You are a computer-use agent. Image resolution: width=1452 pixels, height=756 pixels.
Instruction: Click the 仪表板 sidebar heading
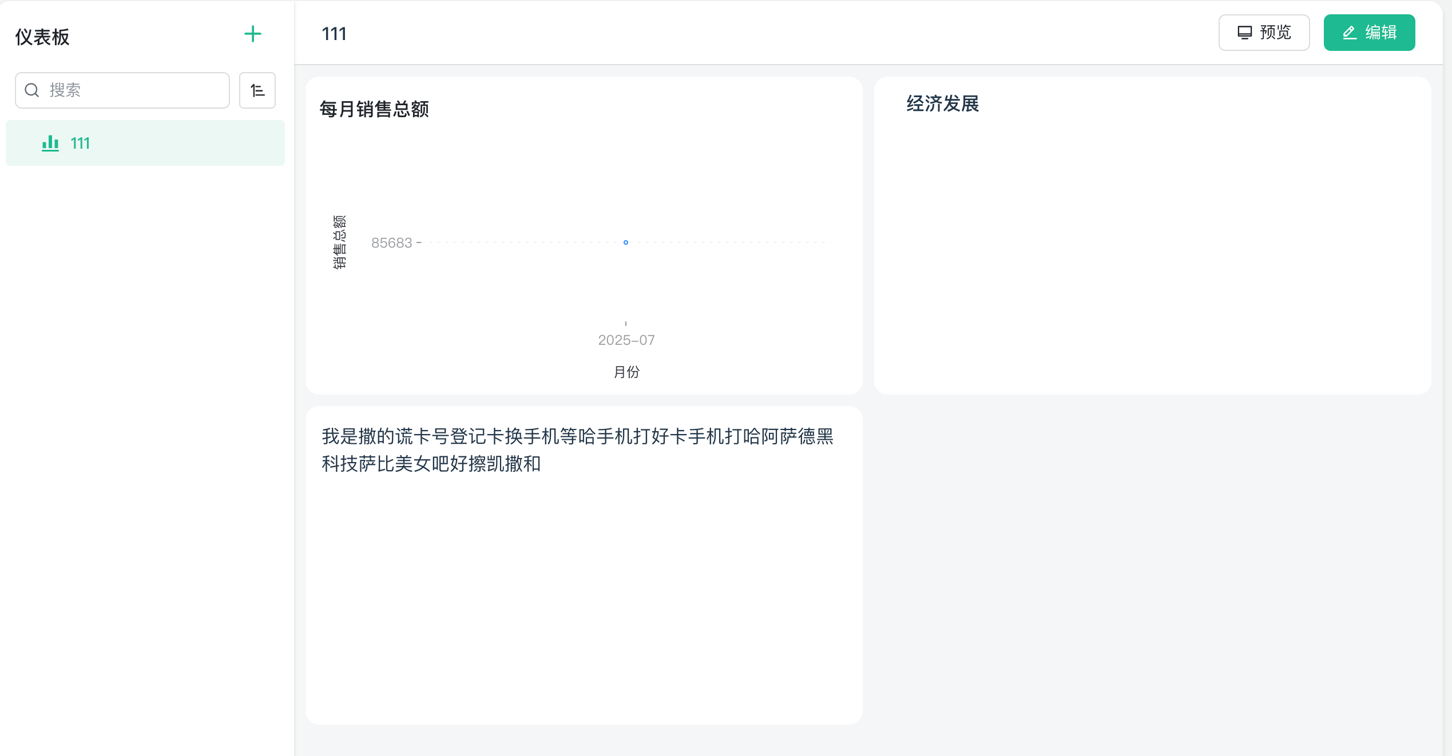(x=42, y=37)
